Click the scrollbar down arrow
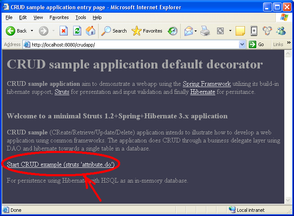The height and width of the screenshot is (216, 294). pyautogui.click(x=288, y=200)
